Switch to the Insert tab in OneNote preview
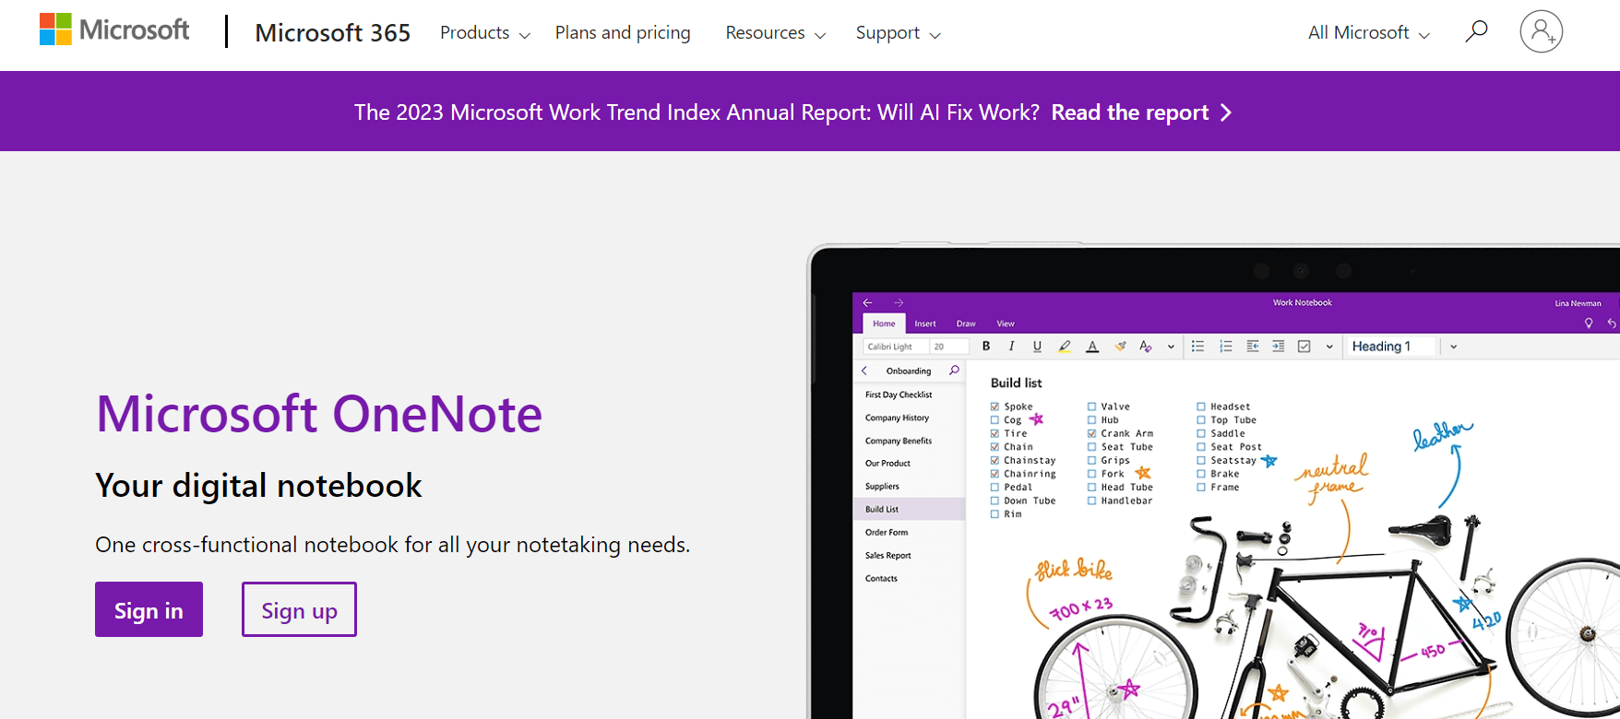This screenshot has width=1620, height=719. point(925,324)
